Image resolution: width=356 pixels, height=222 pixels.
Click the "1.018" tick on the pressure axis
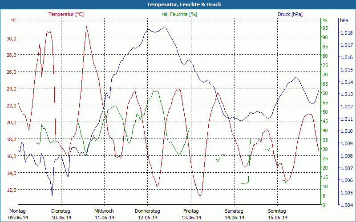(x=346, y=33)
